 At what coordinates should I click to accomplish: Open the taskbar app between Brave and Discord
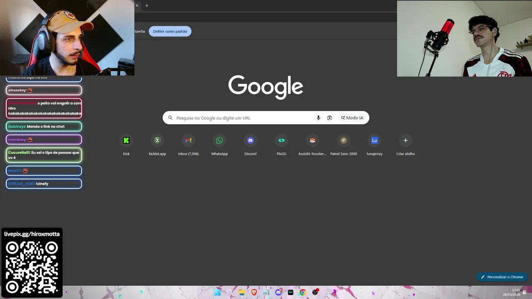pos(266,292)
